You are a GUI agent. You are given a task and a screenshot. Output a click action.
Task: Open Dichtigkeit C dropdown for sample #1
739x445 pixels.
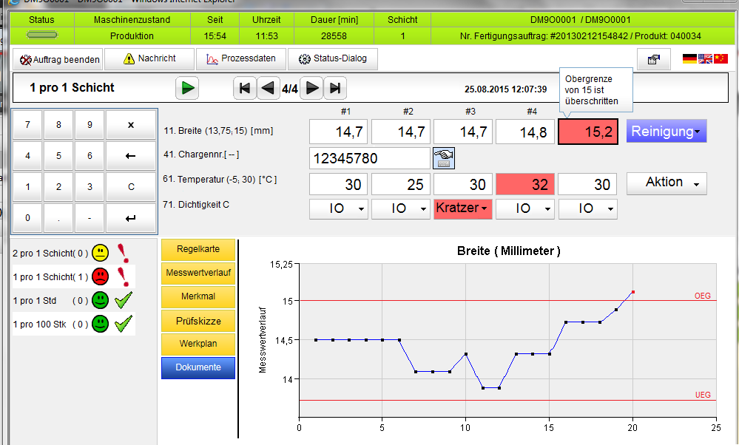pos(338,208)
